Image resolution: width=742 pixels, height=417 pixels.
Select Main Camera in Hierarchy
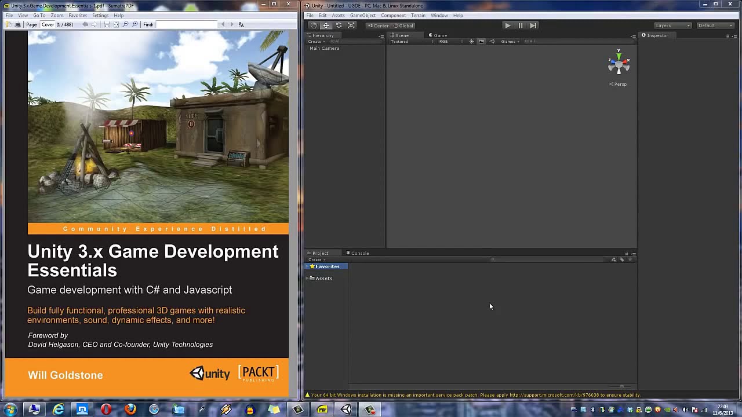pos(325,48)
